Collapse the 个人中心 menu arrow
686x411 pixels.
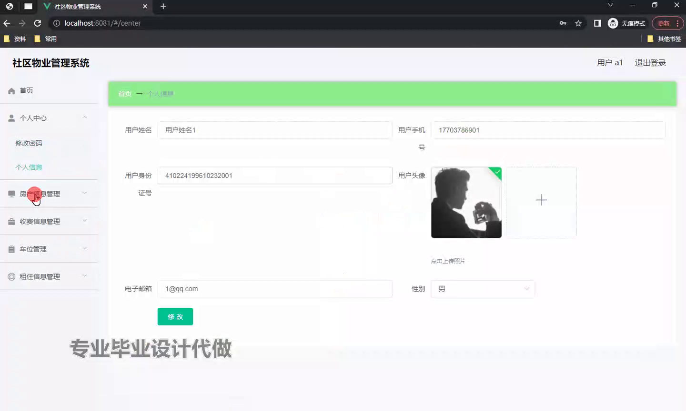tap(85, 117)
